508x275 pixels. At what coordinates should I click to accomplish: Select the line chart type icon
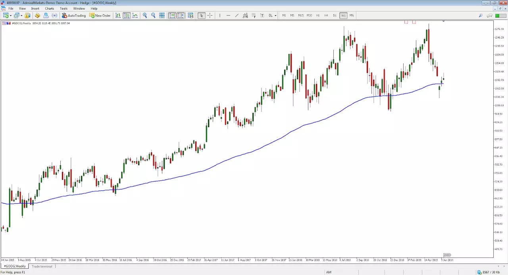tap(135, 15)
